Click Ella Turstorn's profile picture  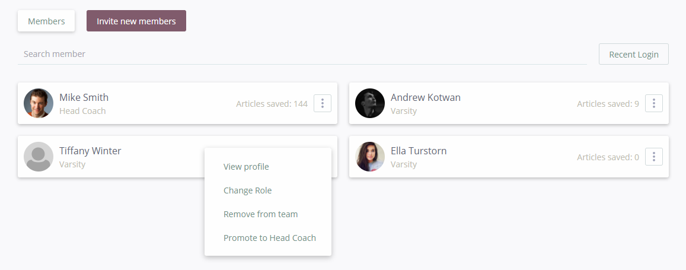(370, 157)
